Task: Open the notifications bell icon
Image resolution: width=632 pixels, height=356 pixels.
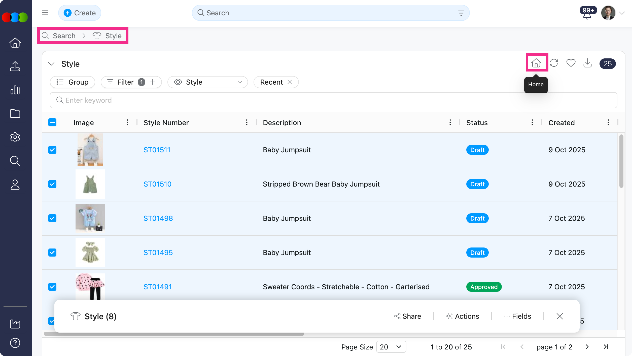Action: (x=587, y=16)
